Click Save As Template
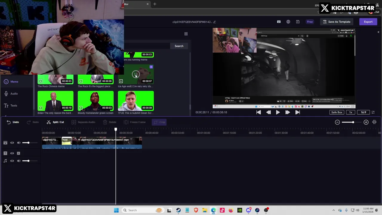382x215 pixels. click(337, 22)
